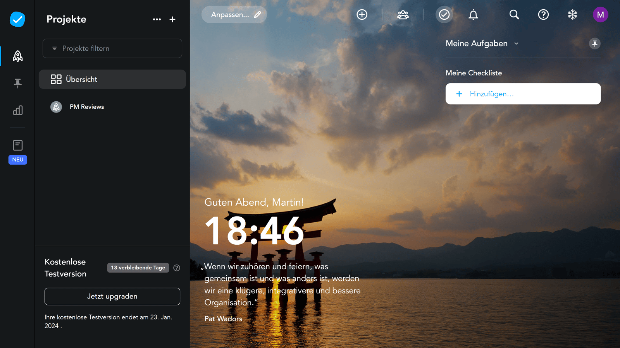Open the user avatar M menu
Image resolution: width=620 pixels, height=348 pixels.
pos(600,15)
